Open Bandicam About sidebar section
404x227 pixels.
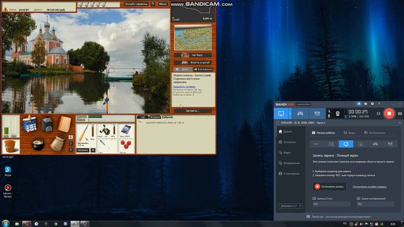[x=289, y=174]
